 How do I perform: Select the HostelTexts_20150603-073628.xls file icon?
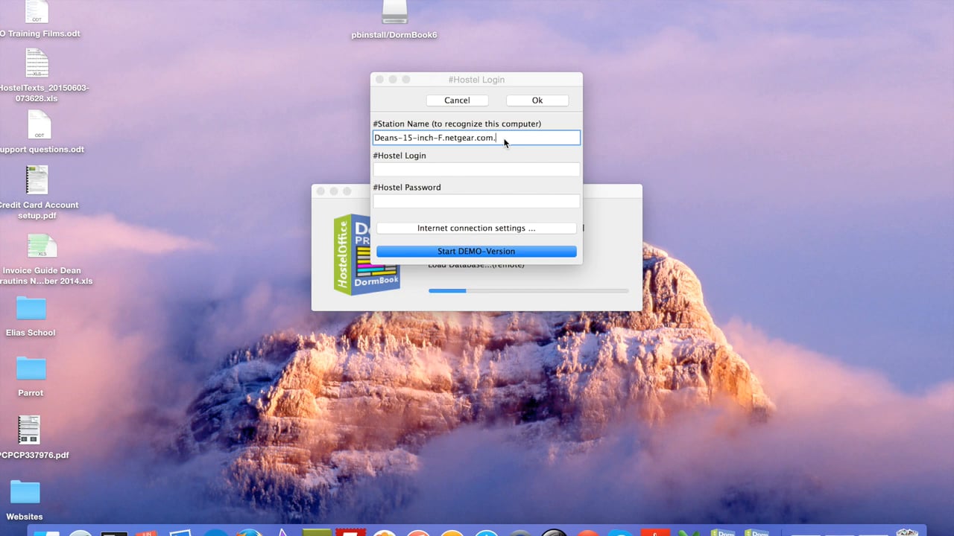(x=37, y=63)
